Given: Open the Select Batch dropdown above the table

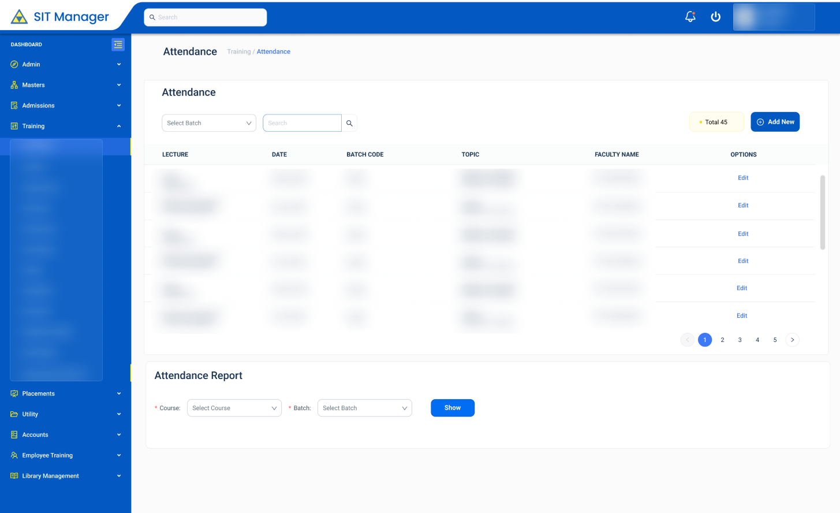Looking at the screenshot, I should [209, 122].
